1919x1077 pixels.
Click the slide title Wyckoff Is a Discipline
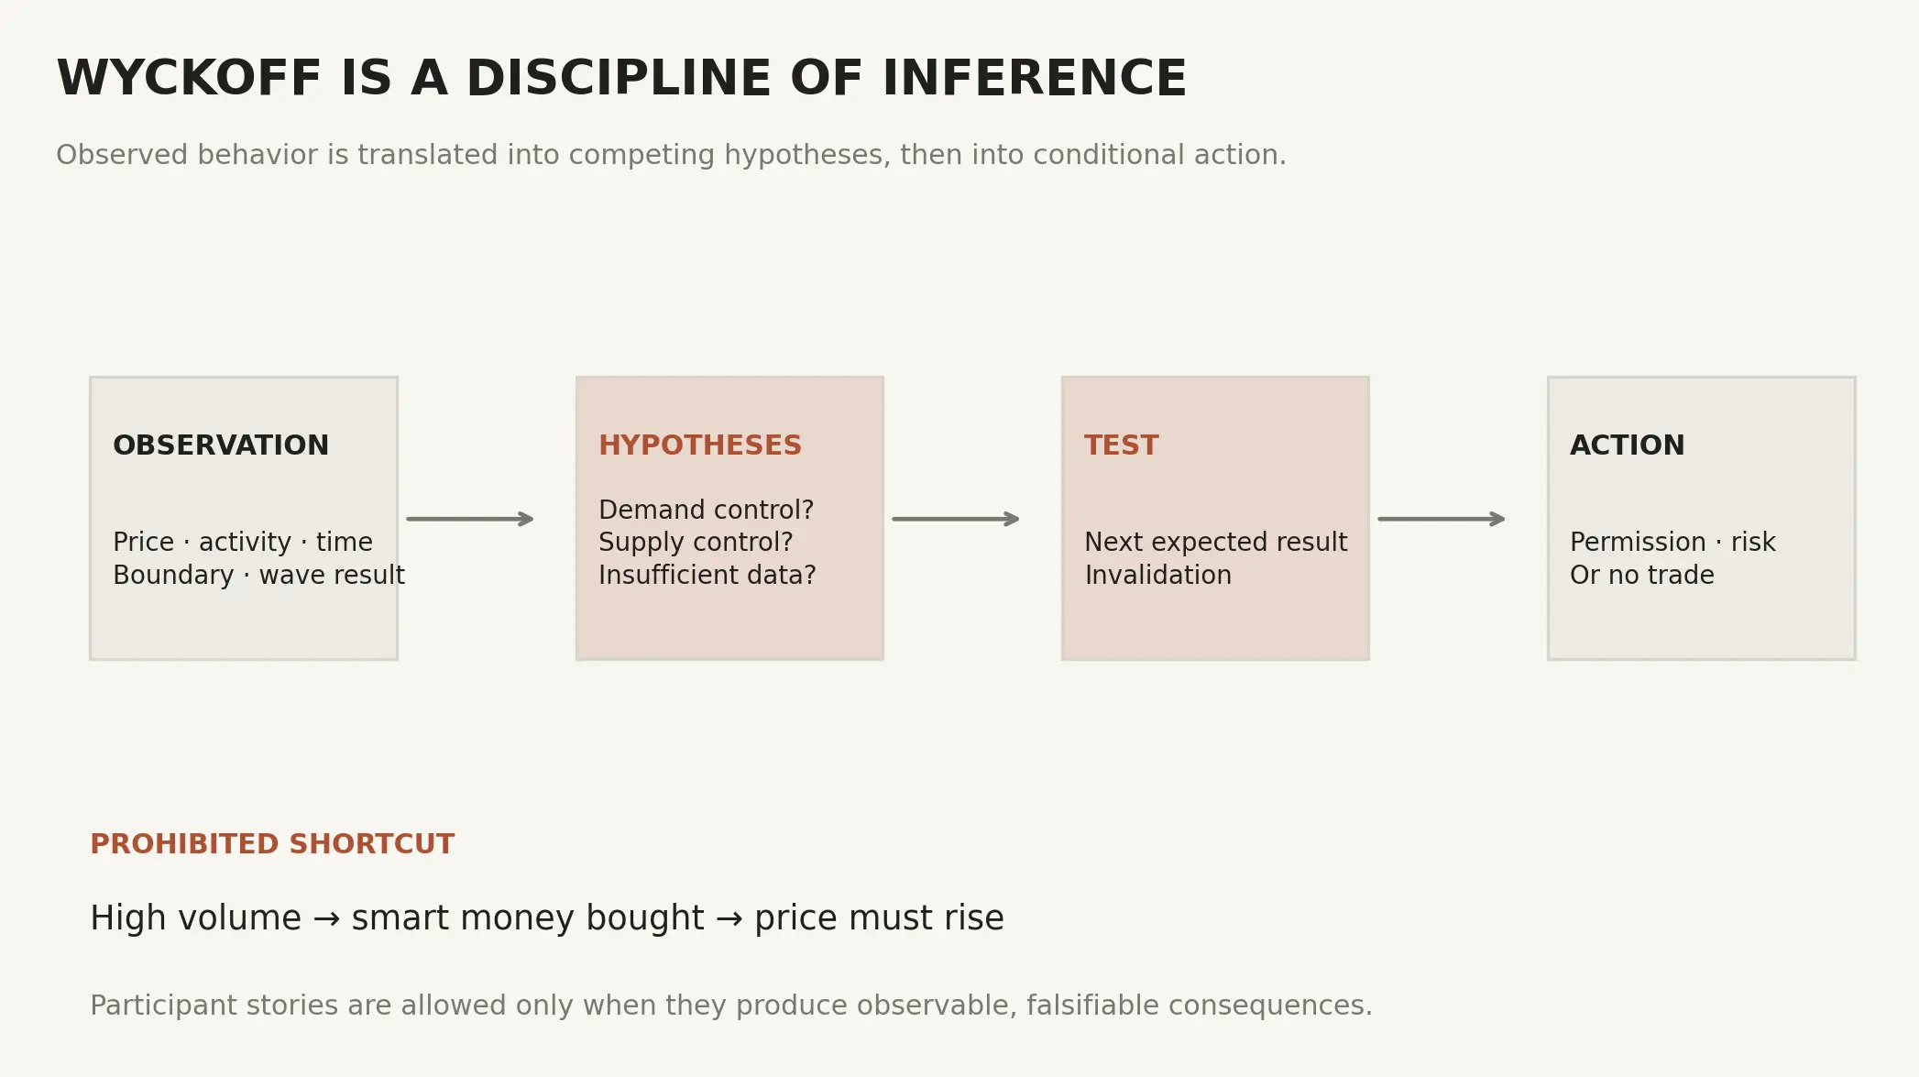coord(621,78)
